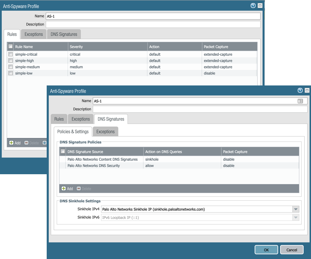Click the green Add icon under Rules list
The image size is (311, 259).
tap(11, 143)
